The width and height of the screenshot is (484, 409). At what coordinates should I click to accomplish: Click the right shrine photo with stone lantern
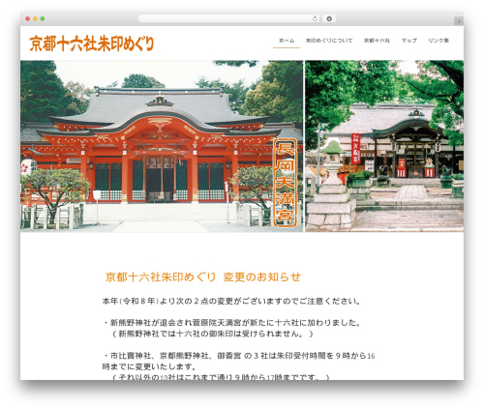coord(384,146)
